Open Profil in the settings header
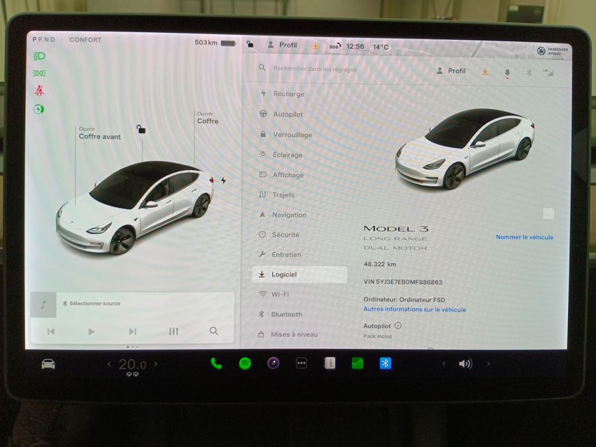The image size is (596, 447). [x=451, y=70]
